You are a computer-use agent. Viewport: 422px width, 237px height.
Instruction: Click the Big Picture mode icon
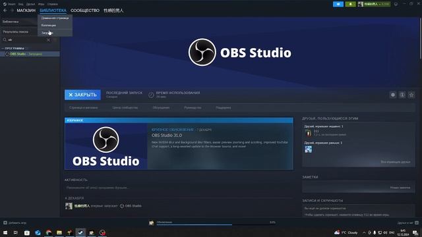coord(396,4)
